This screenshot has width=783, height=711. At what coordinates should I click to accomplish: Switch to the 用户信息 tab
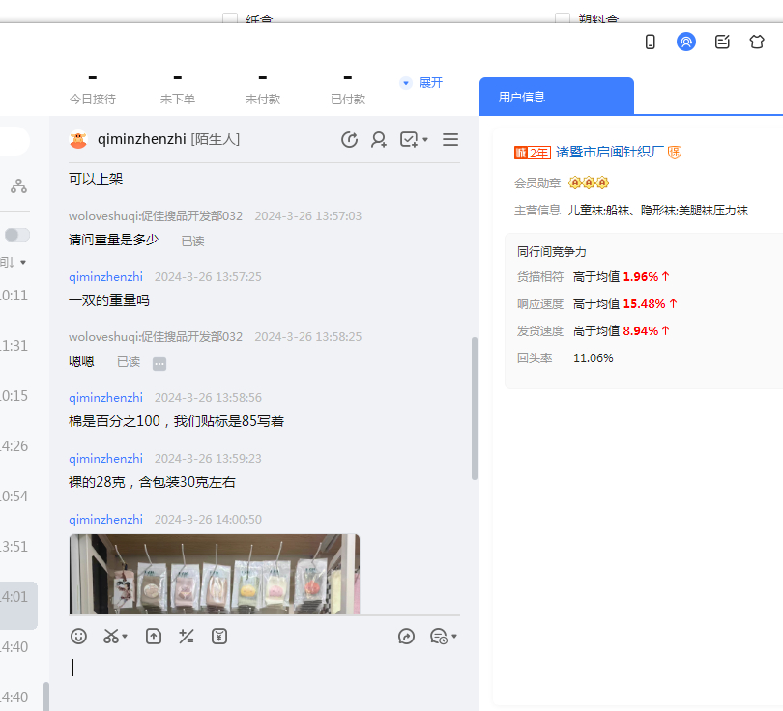pyautogui.click(x=556, y=97)
